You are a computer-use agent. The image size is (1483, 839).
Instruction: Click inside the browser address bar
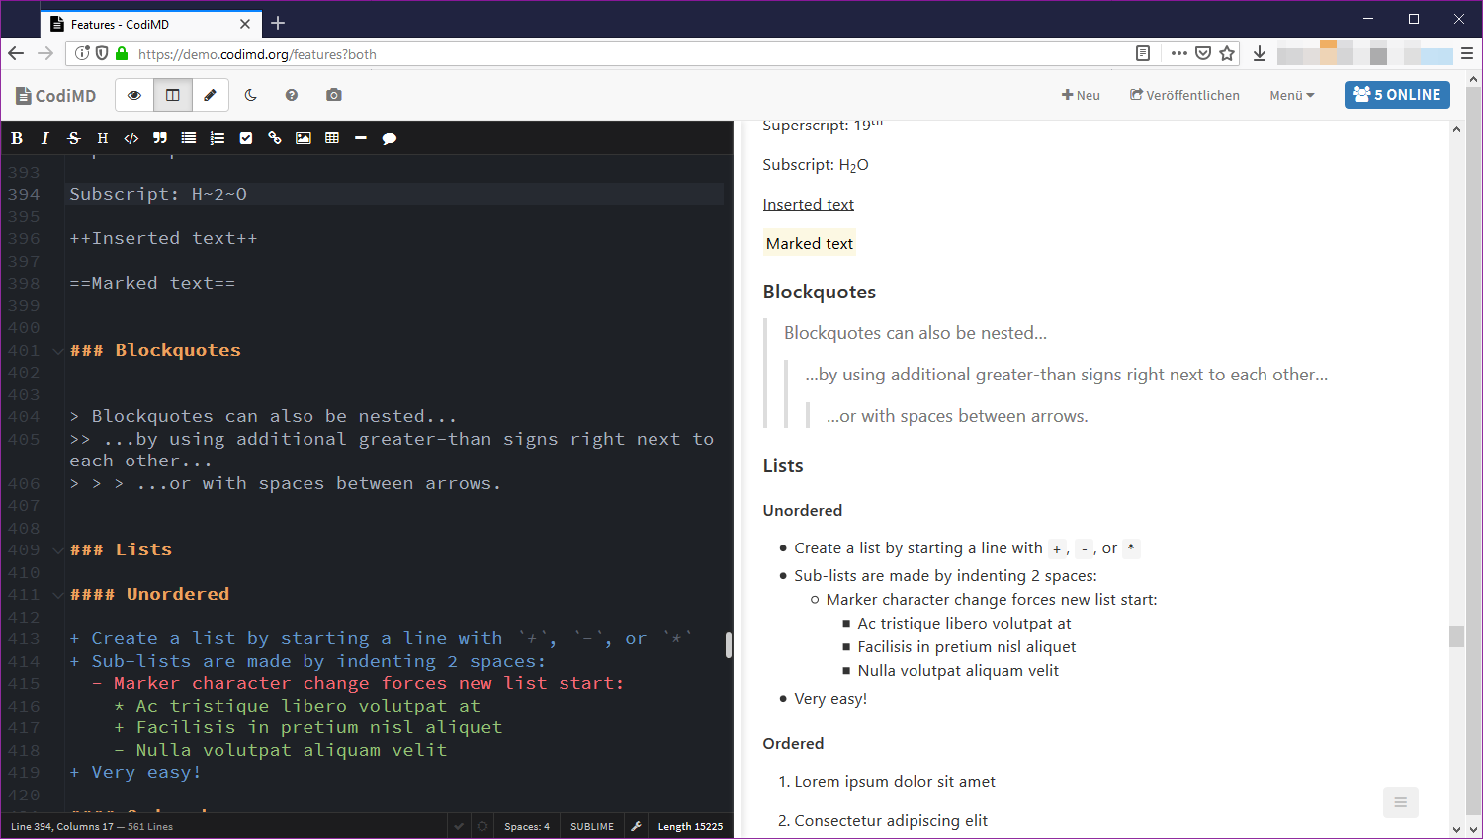593,54
